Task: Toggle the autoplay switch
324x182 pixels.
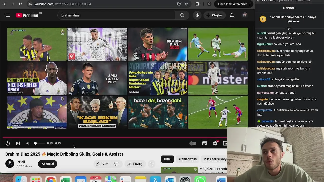Action: [x=193, y=143]
